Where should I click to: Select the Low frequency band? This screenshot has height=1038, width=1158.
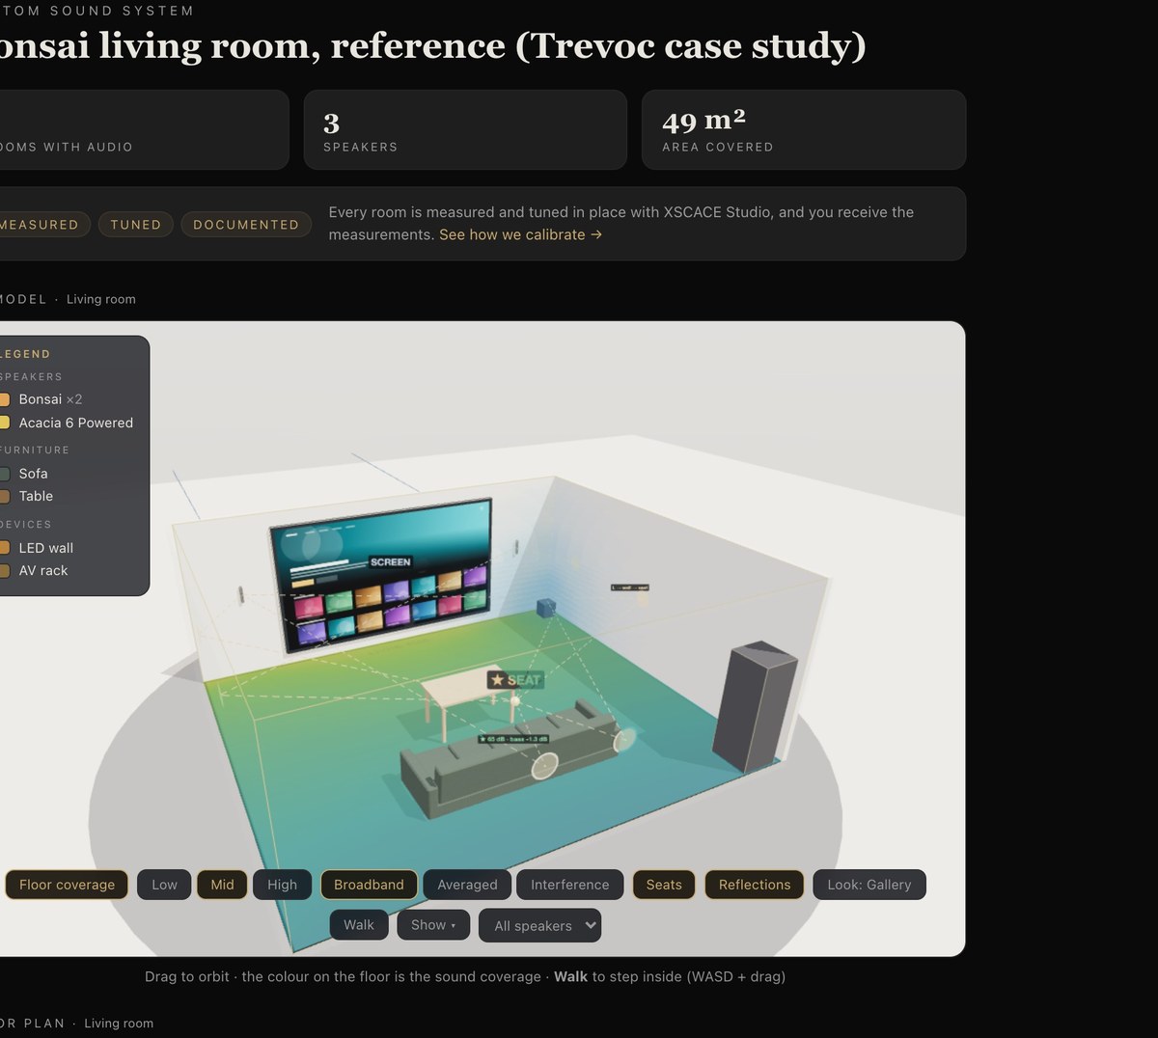(x=164, y=885)
